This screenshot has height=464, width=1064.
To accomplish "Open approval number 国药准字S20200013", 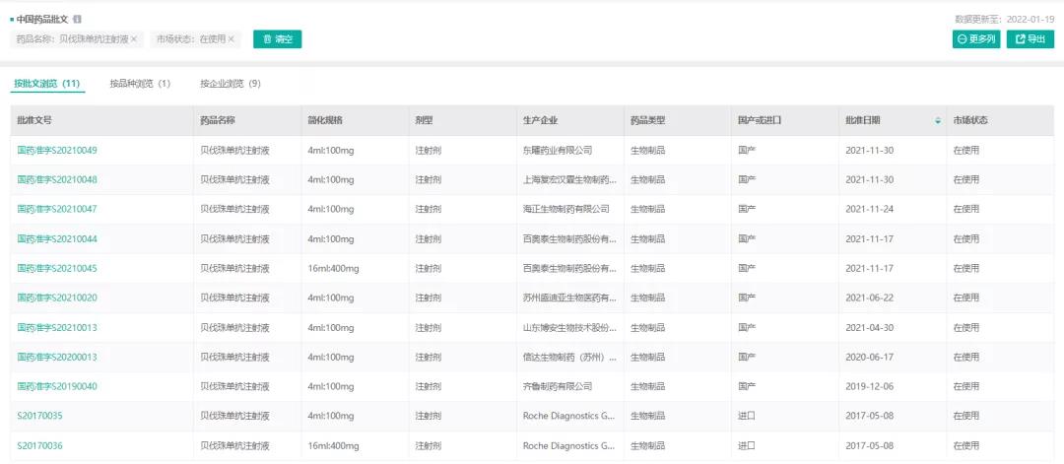I will click(57, 358).
